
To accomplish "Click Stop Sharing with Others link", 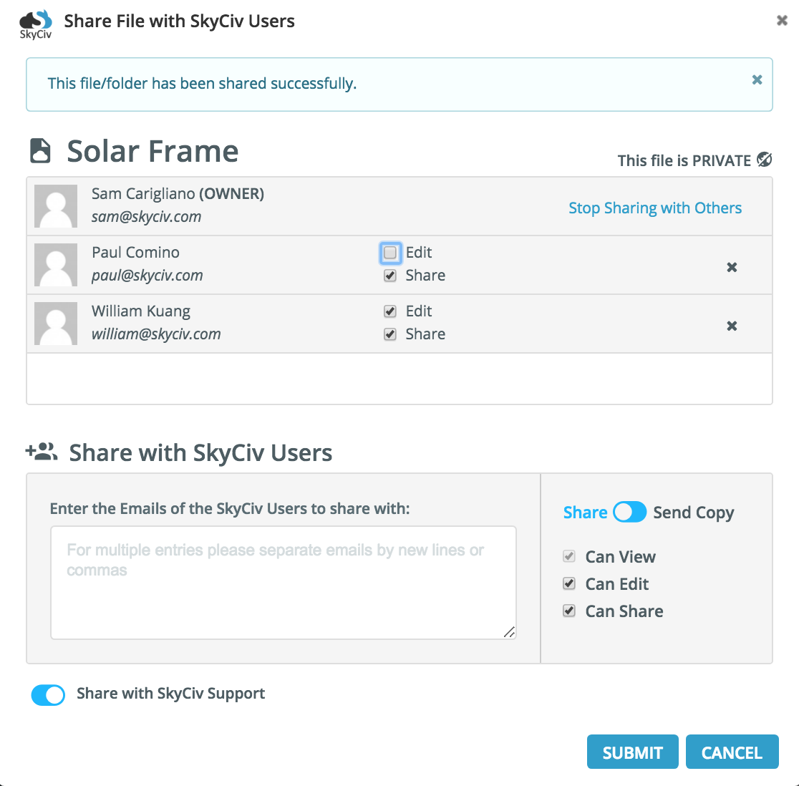I will pyautogui.click(x=655, y=208).
